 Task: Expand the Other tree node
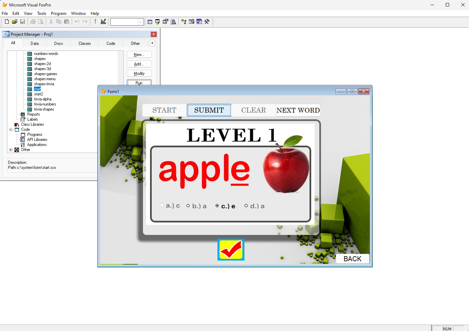coord(11,150)
